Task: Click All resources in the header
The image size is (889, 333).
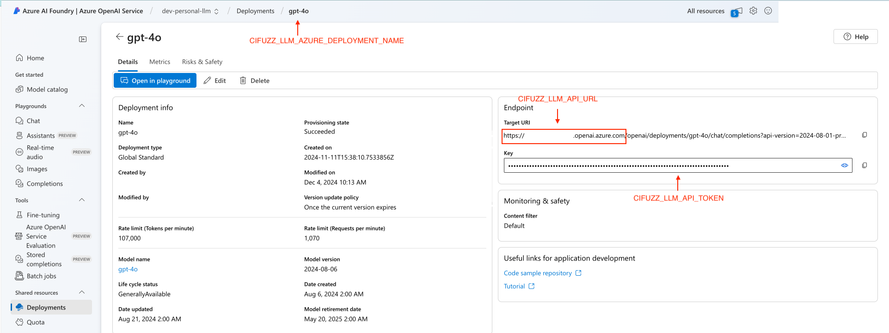Action: [705, 11]
